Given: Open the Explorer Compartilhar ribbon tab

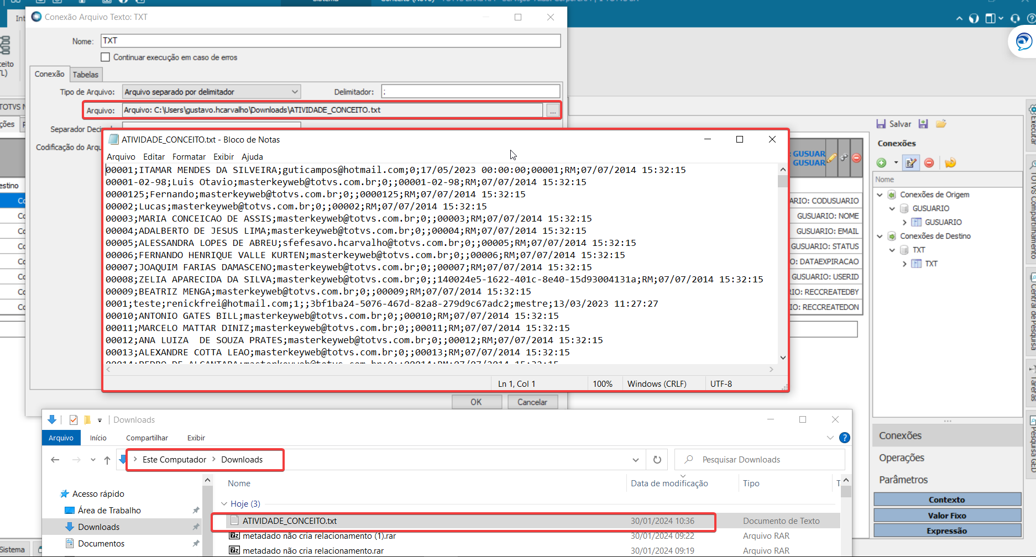Looking at the screenshot, I should coord(147,438).
